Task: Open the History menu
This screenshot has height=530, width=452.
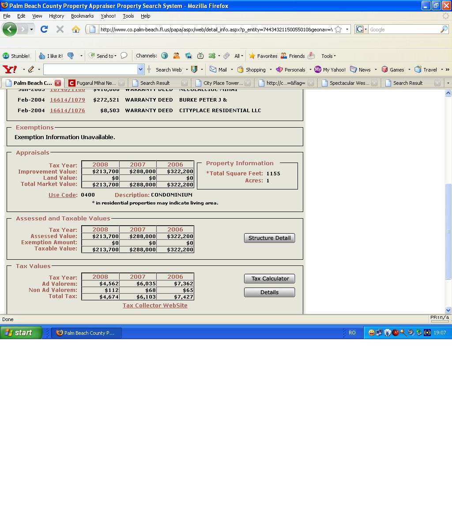Action: pyautogui.click(x=56, y=16)
